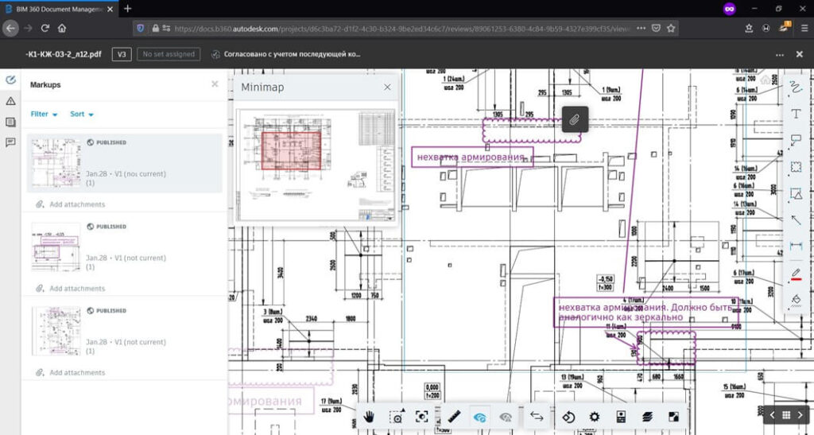This screenshot has width=814, height=435.
Task: Select the Text markup tool
Action: click(x=795, y=115)
